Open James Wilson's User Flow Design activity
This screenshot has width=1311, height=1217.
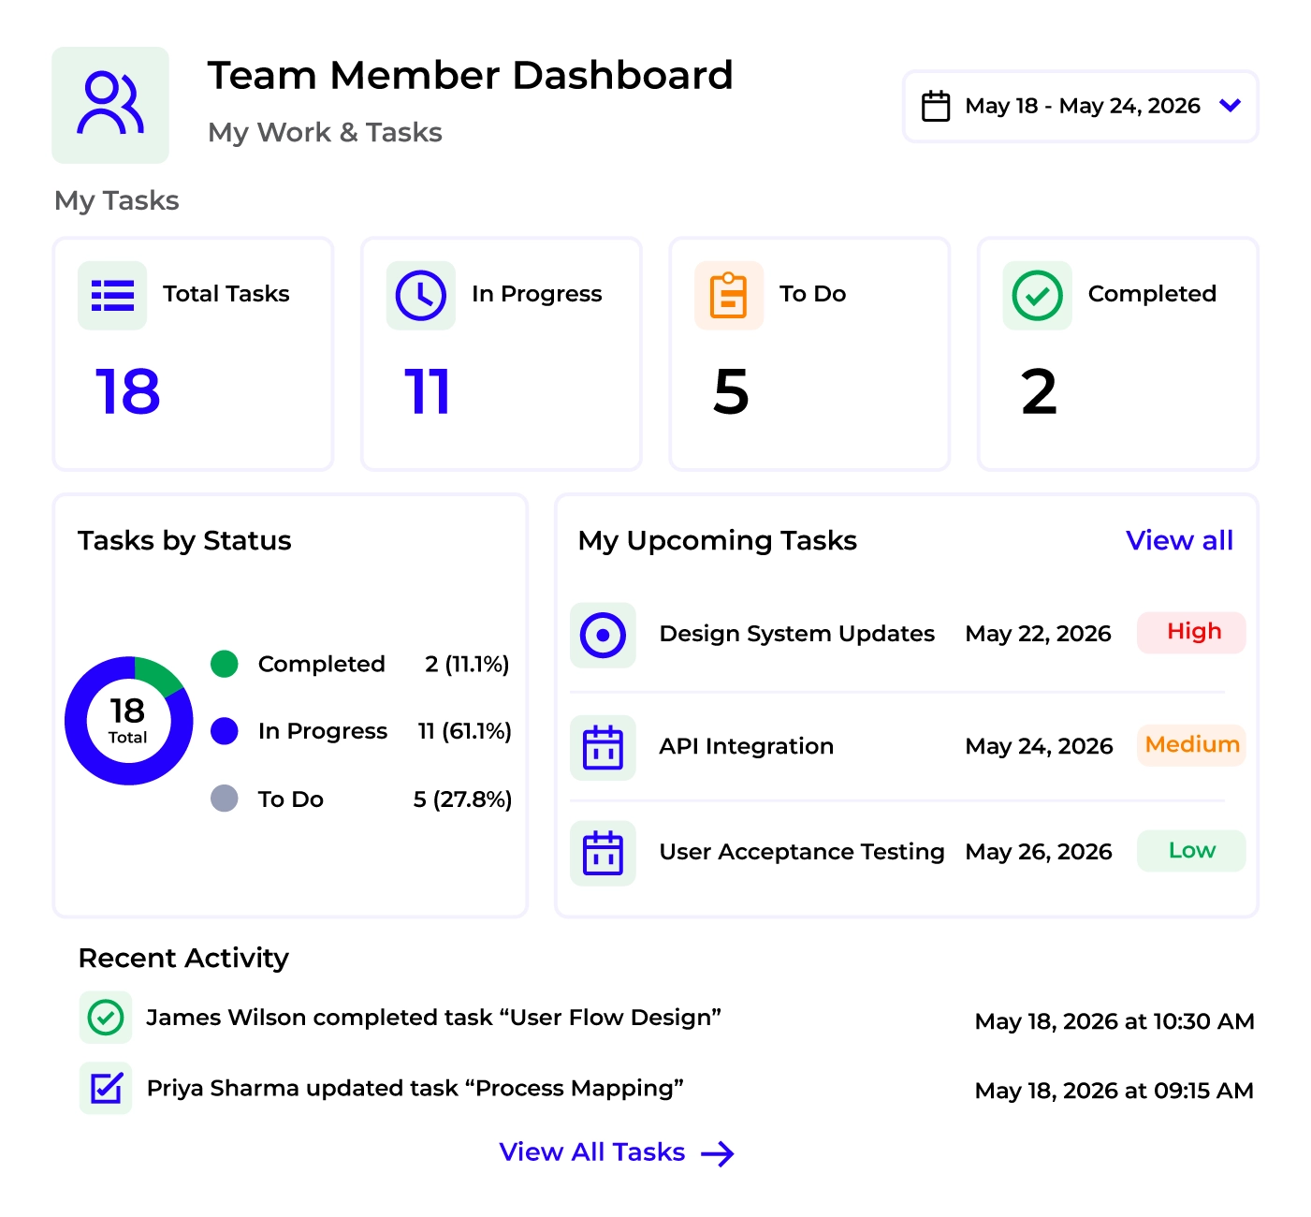click(x=433, y=1018)
